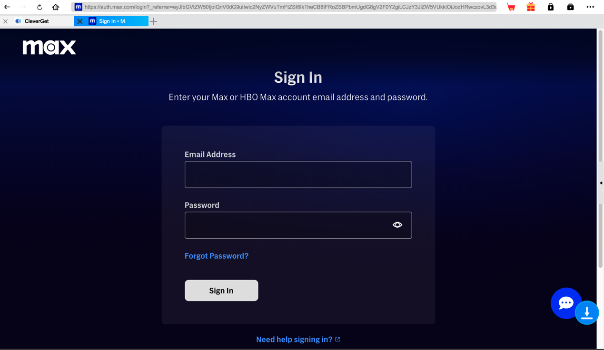Open the video library icon
The width and height of the screenshot is (604, 350).
point(570,7)
